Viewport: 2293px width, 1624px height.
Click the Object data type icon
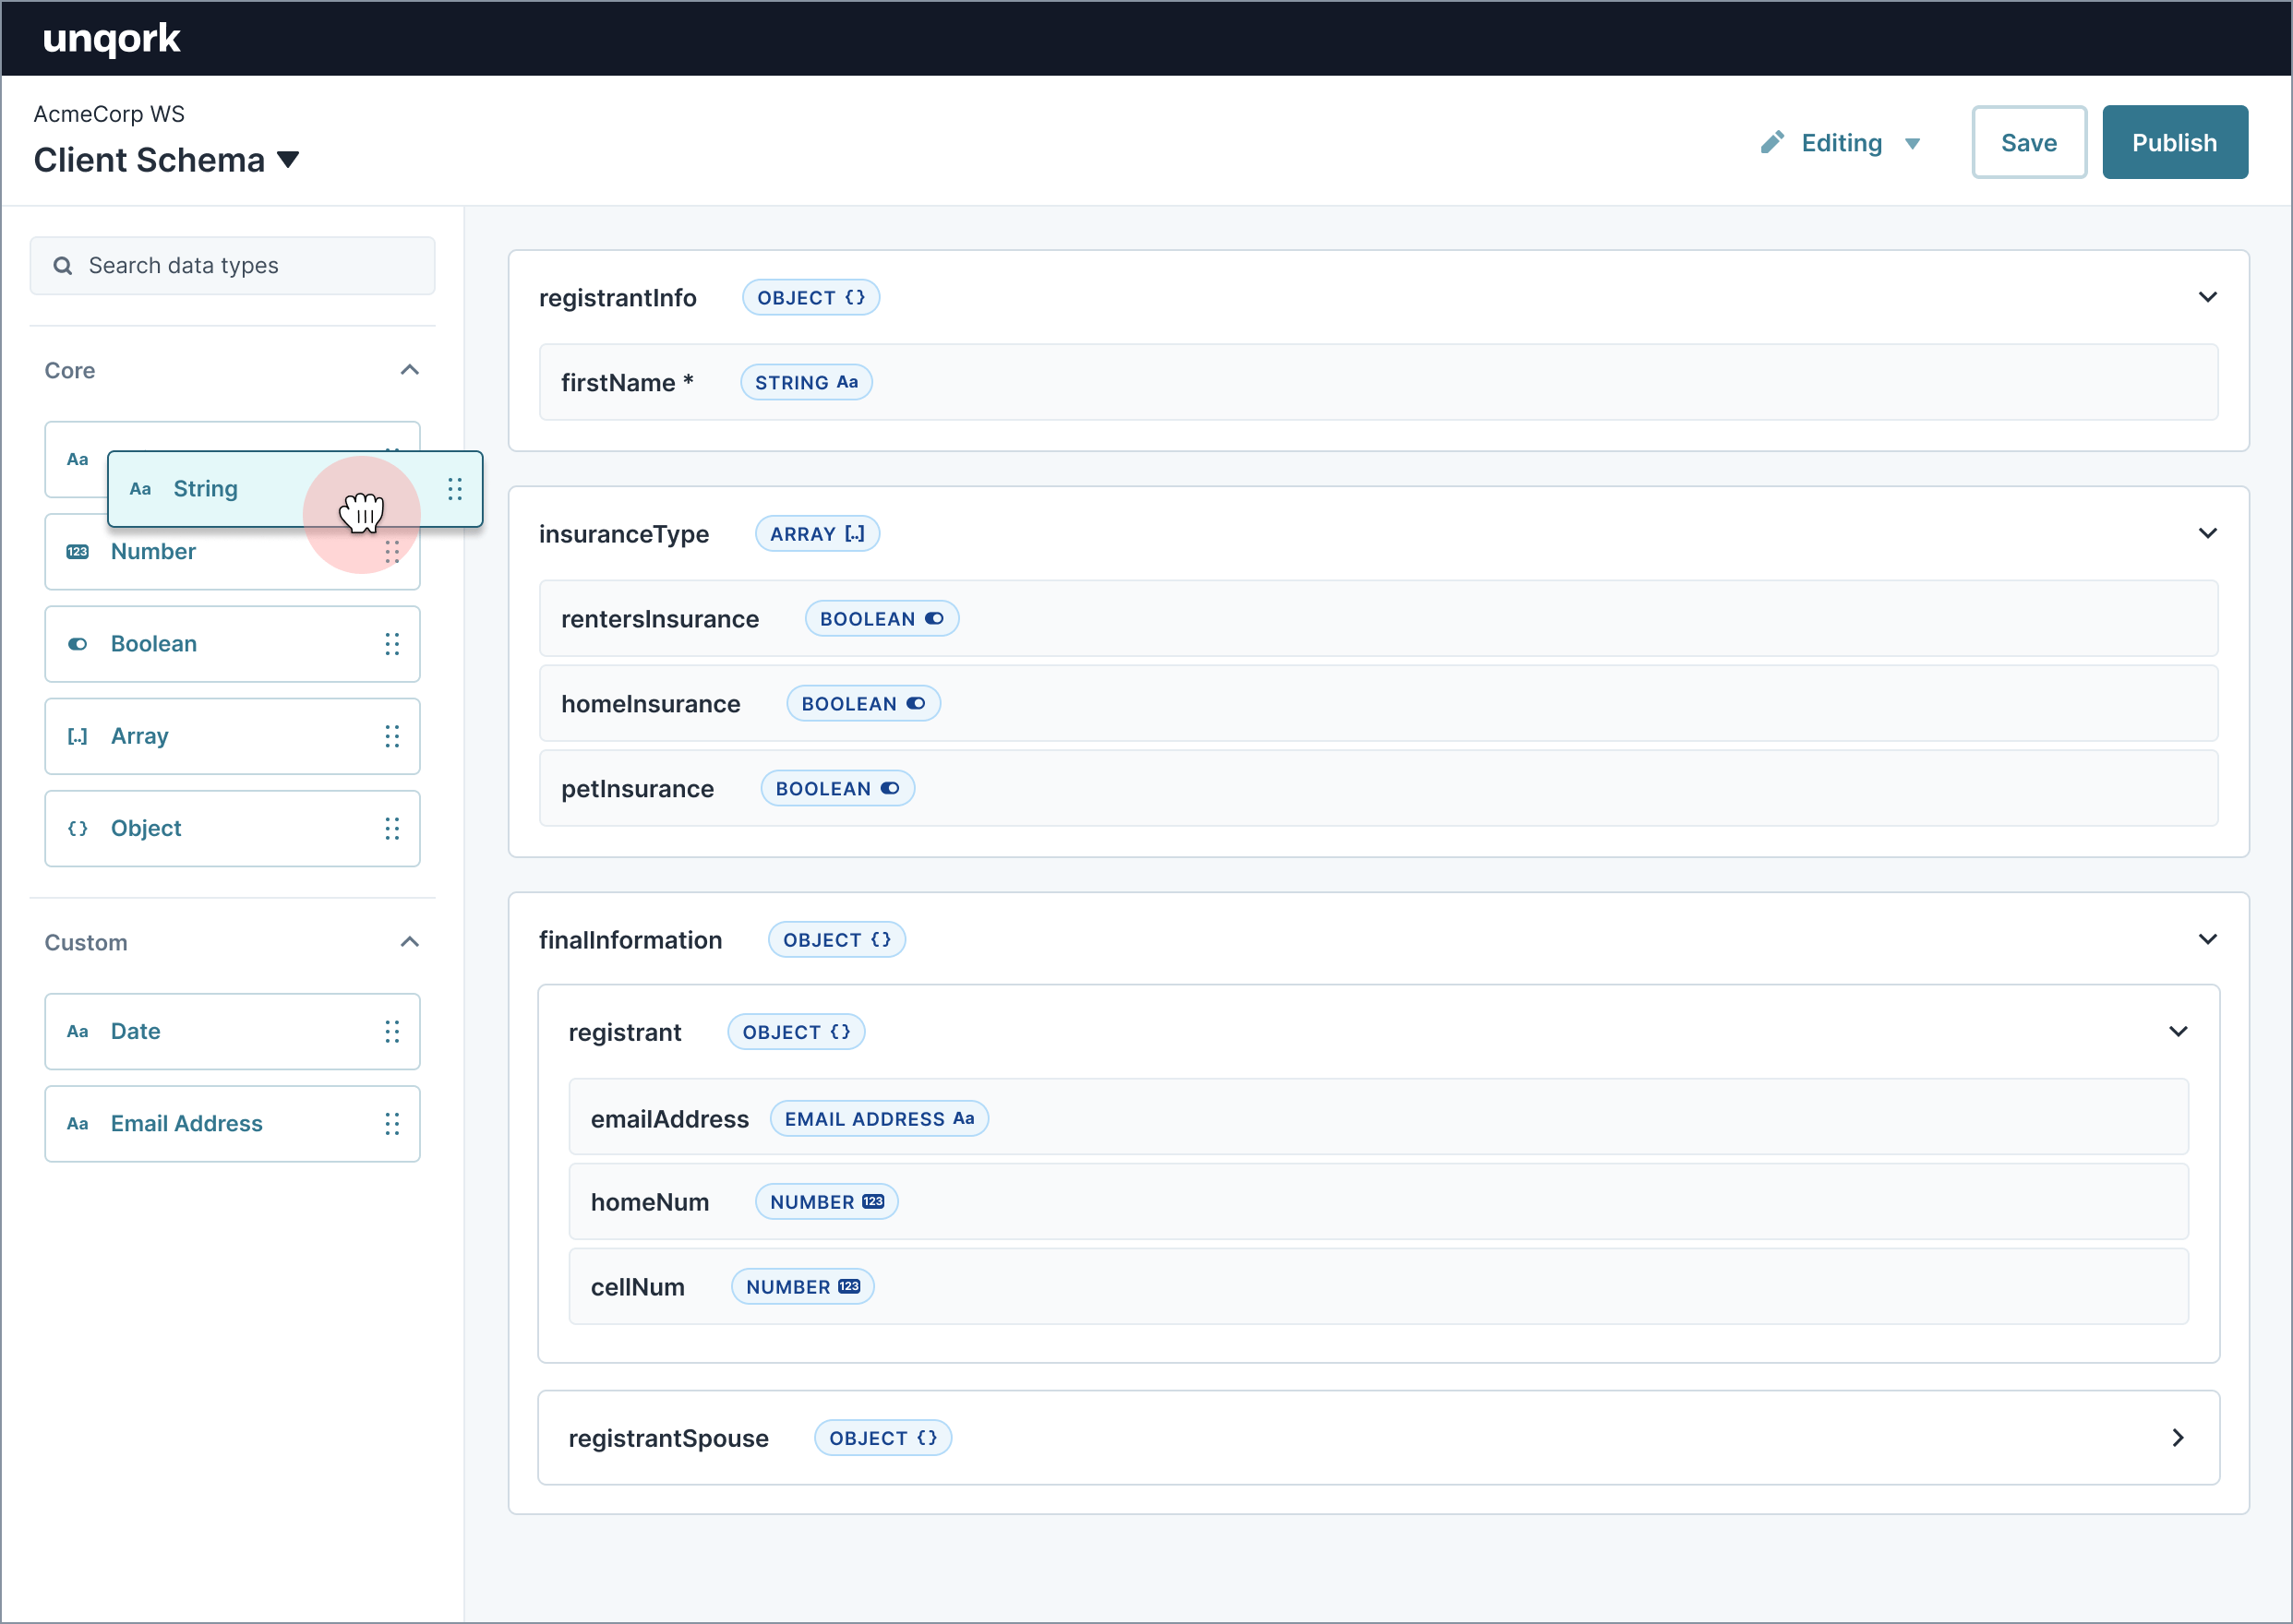[x=76, y=828]
